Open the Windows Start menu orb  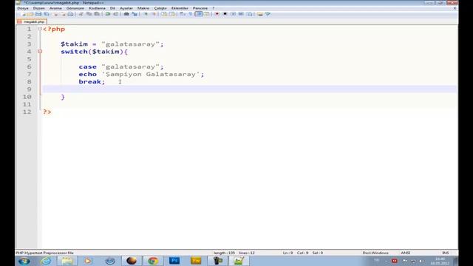(x=24, y=261)
